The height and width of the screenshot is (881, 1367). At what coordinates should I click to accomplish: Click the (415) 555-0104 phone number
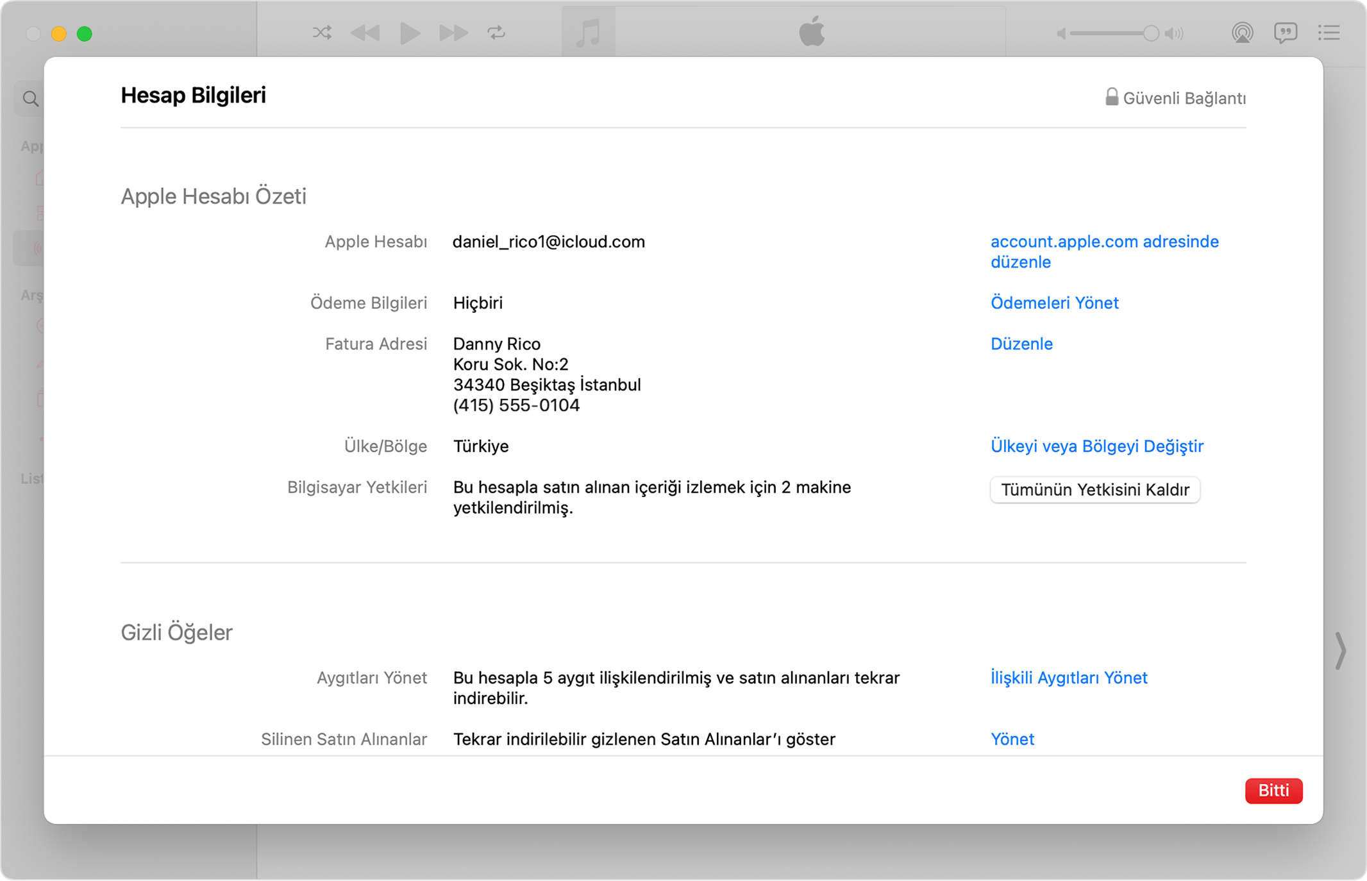(x=516, y=405)
